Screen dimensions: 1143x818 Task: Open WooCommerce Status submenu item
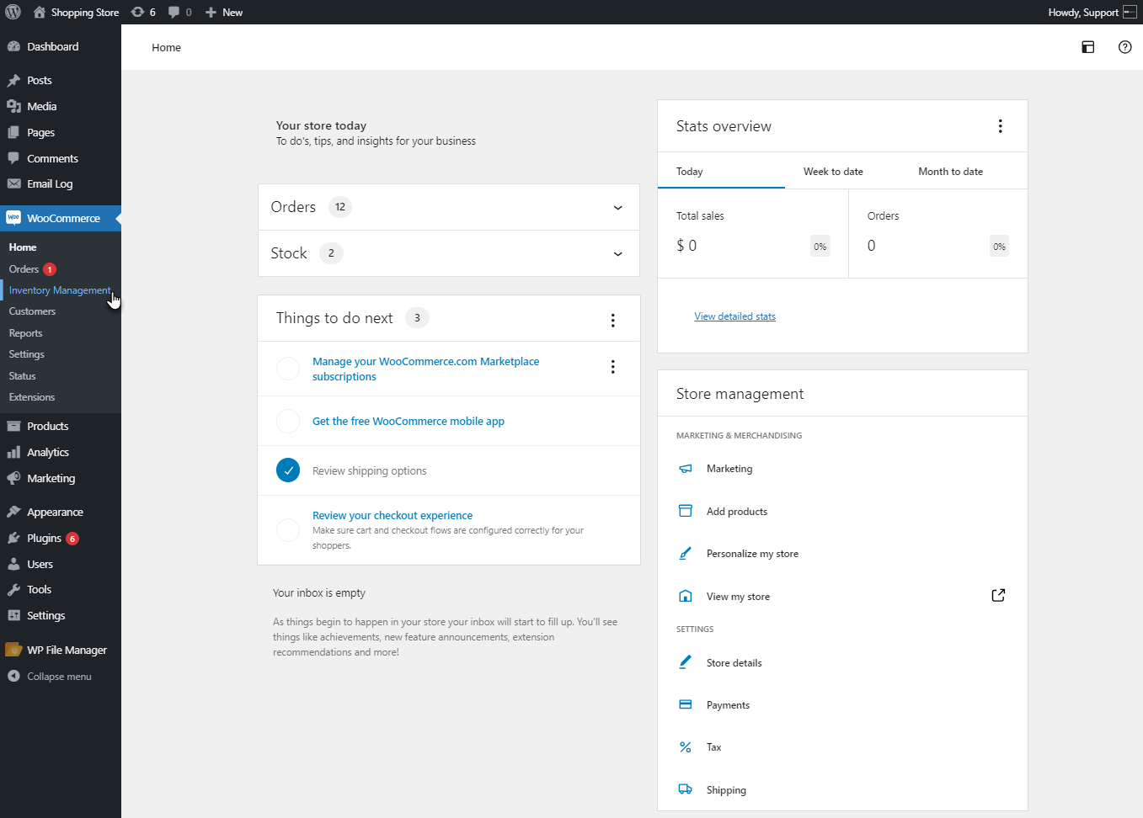pos(22,376)
